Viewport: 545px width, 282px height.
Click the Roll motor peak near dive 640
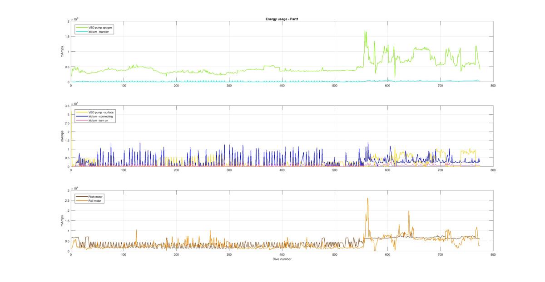(x=409, y=211)
